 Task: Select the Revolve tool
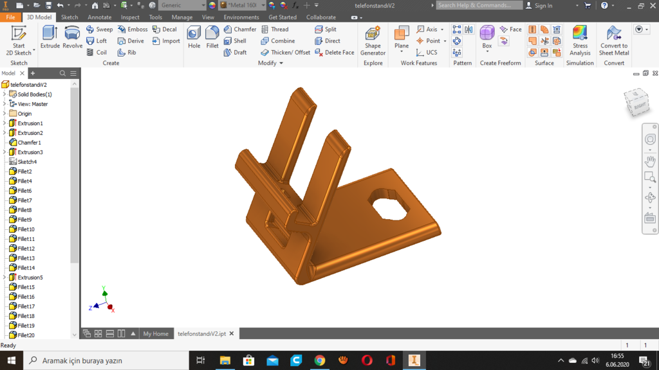(72, 37)
